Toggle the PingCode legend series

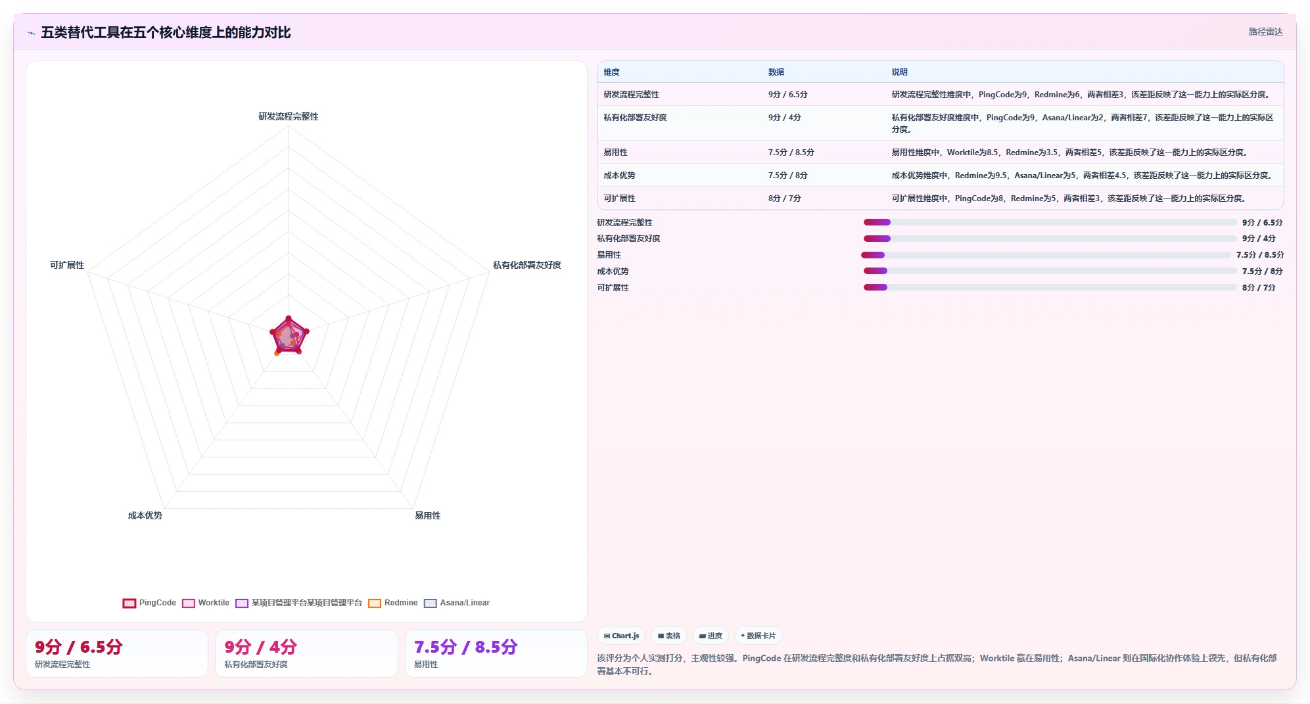pos(150,603)
